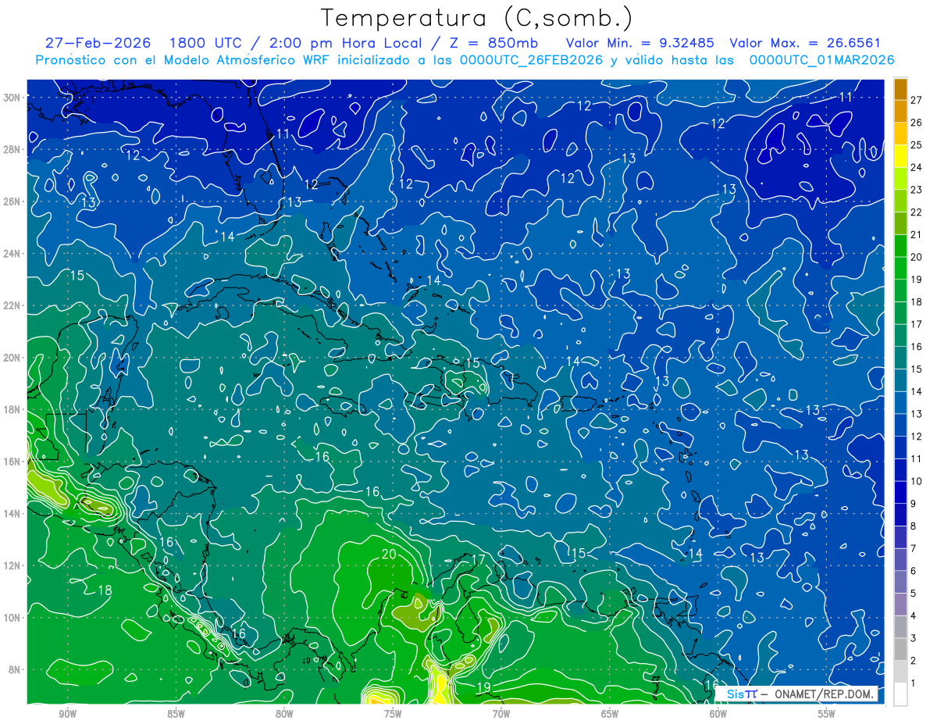
Task: Click the color scale label 1
Action: pos(914,683)
